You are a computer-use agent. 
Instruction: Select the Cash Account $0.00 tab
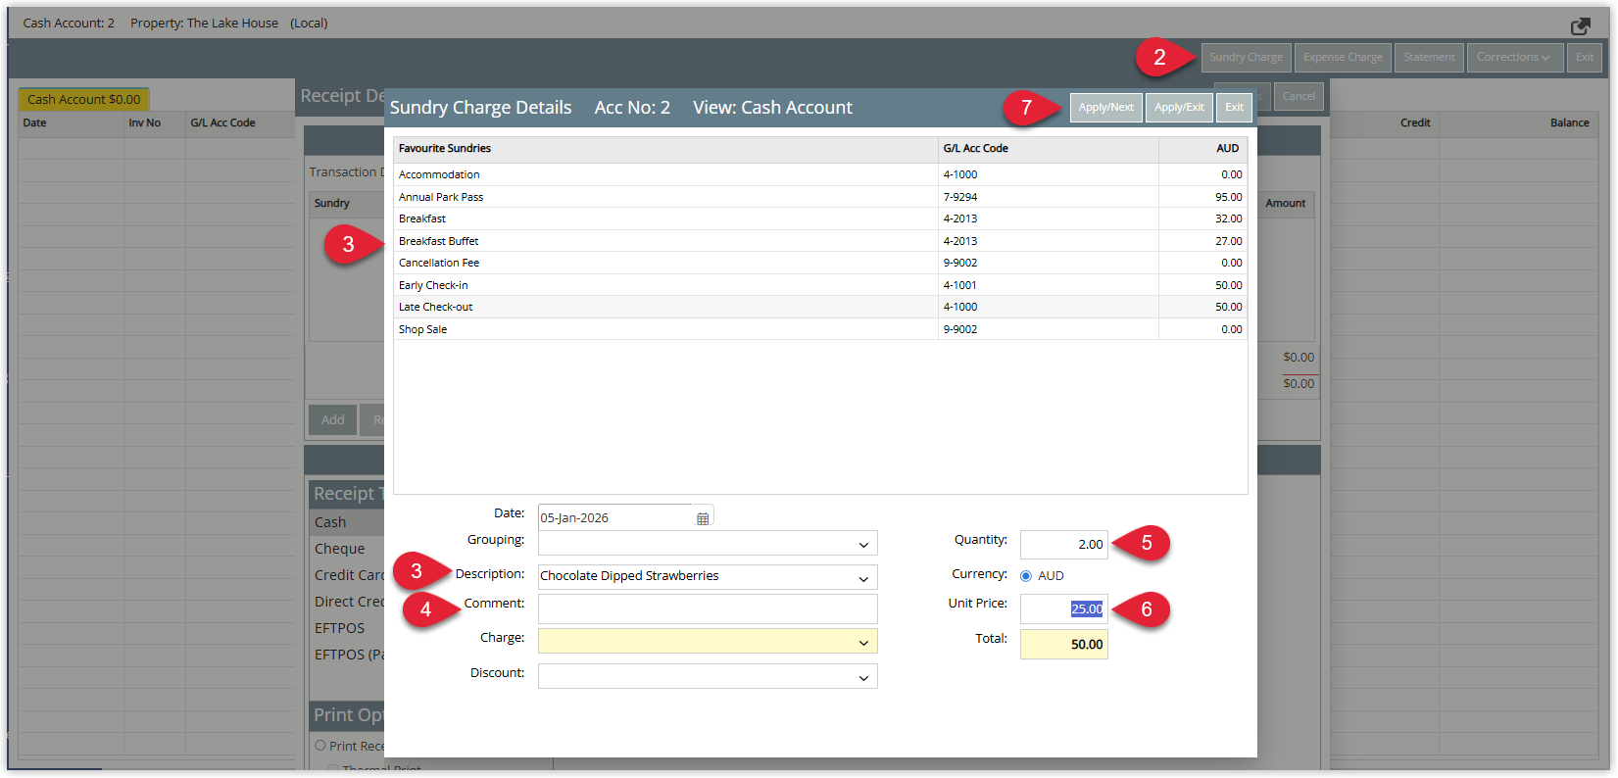(x=83, y=99)
